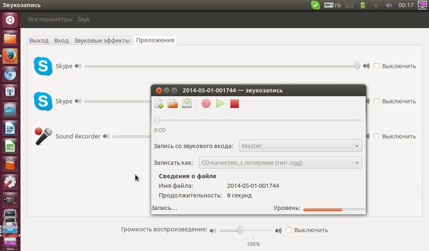Open the battery indicator menu
The image size is (429, 251).
[363, 5]
